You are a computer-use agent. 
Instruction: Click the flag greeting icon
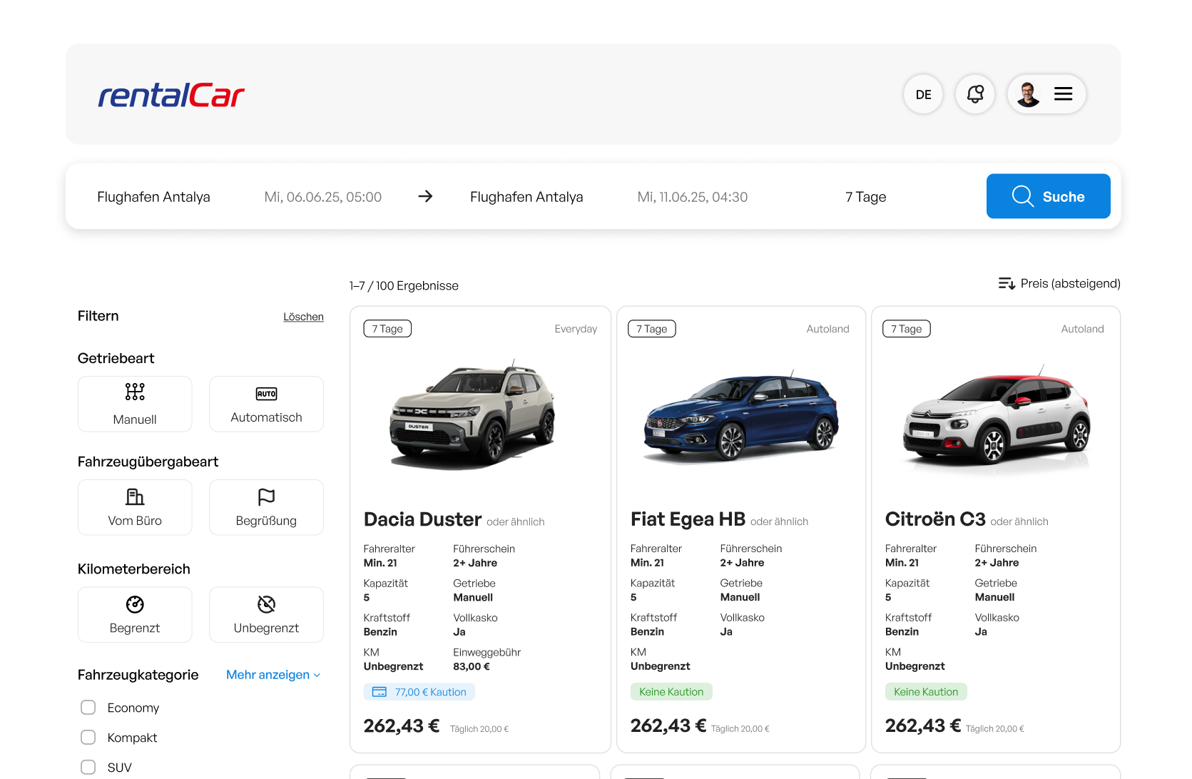pos(266,497)
